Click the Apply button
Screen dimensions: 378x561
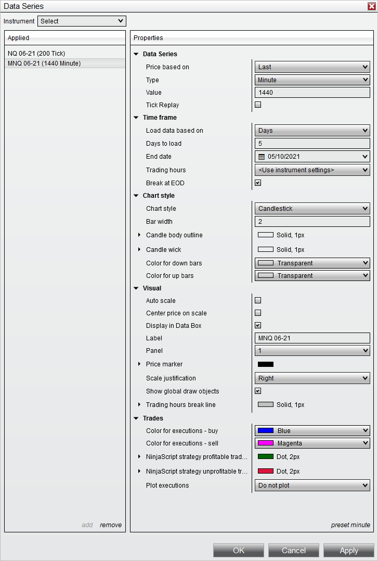point(348,550)
